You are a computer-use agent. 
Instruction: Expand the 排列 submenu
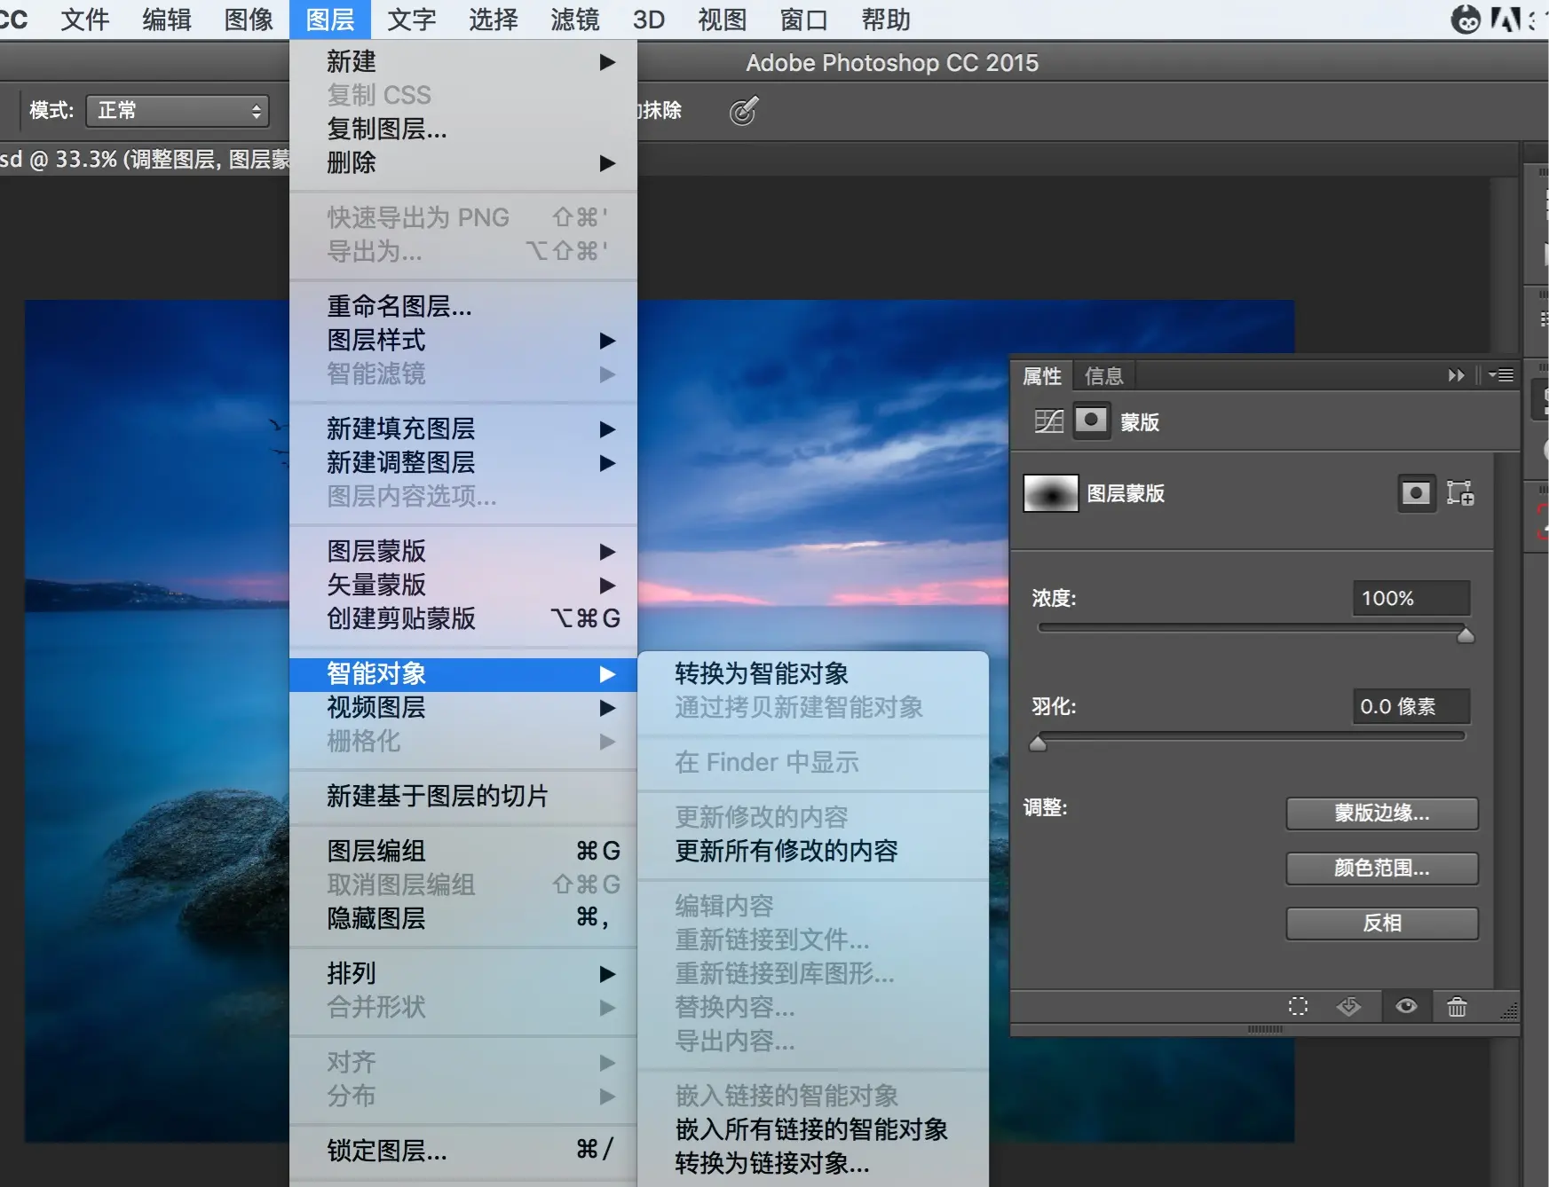coord(463,973)
